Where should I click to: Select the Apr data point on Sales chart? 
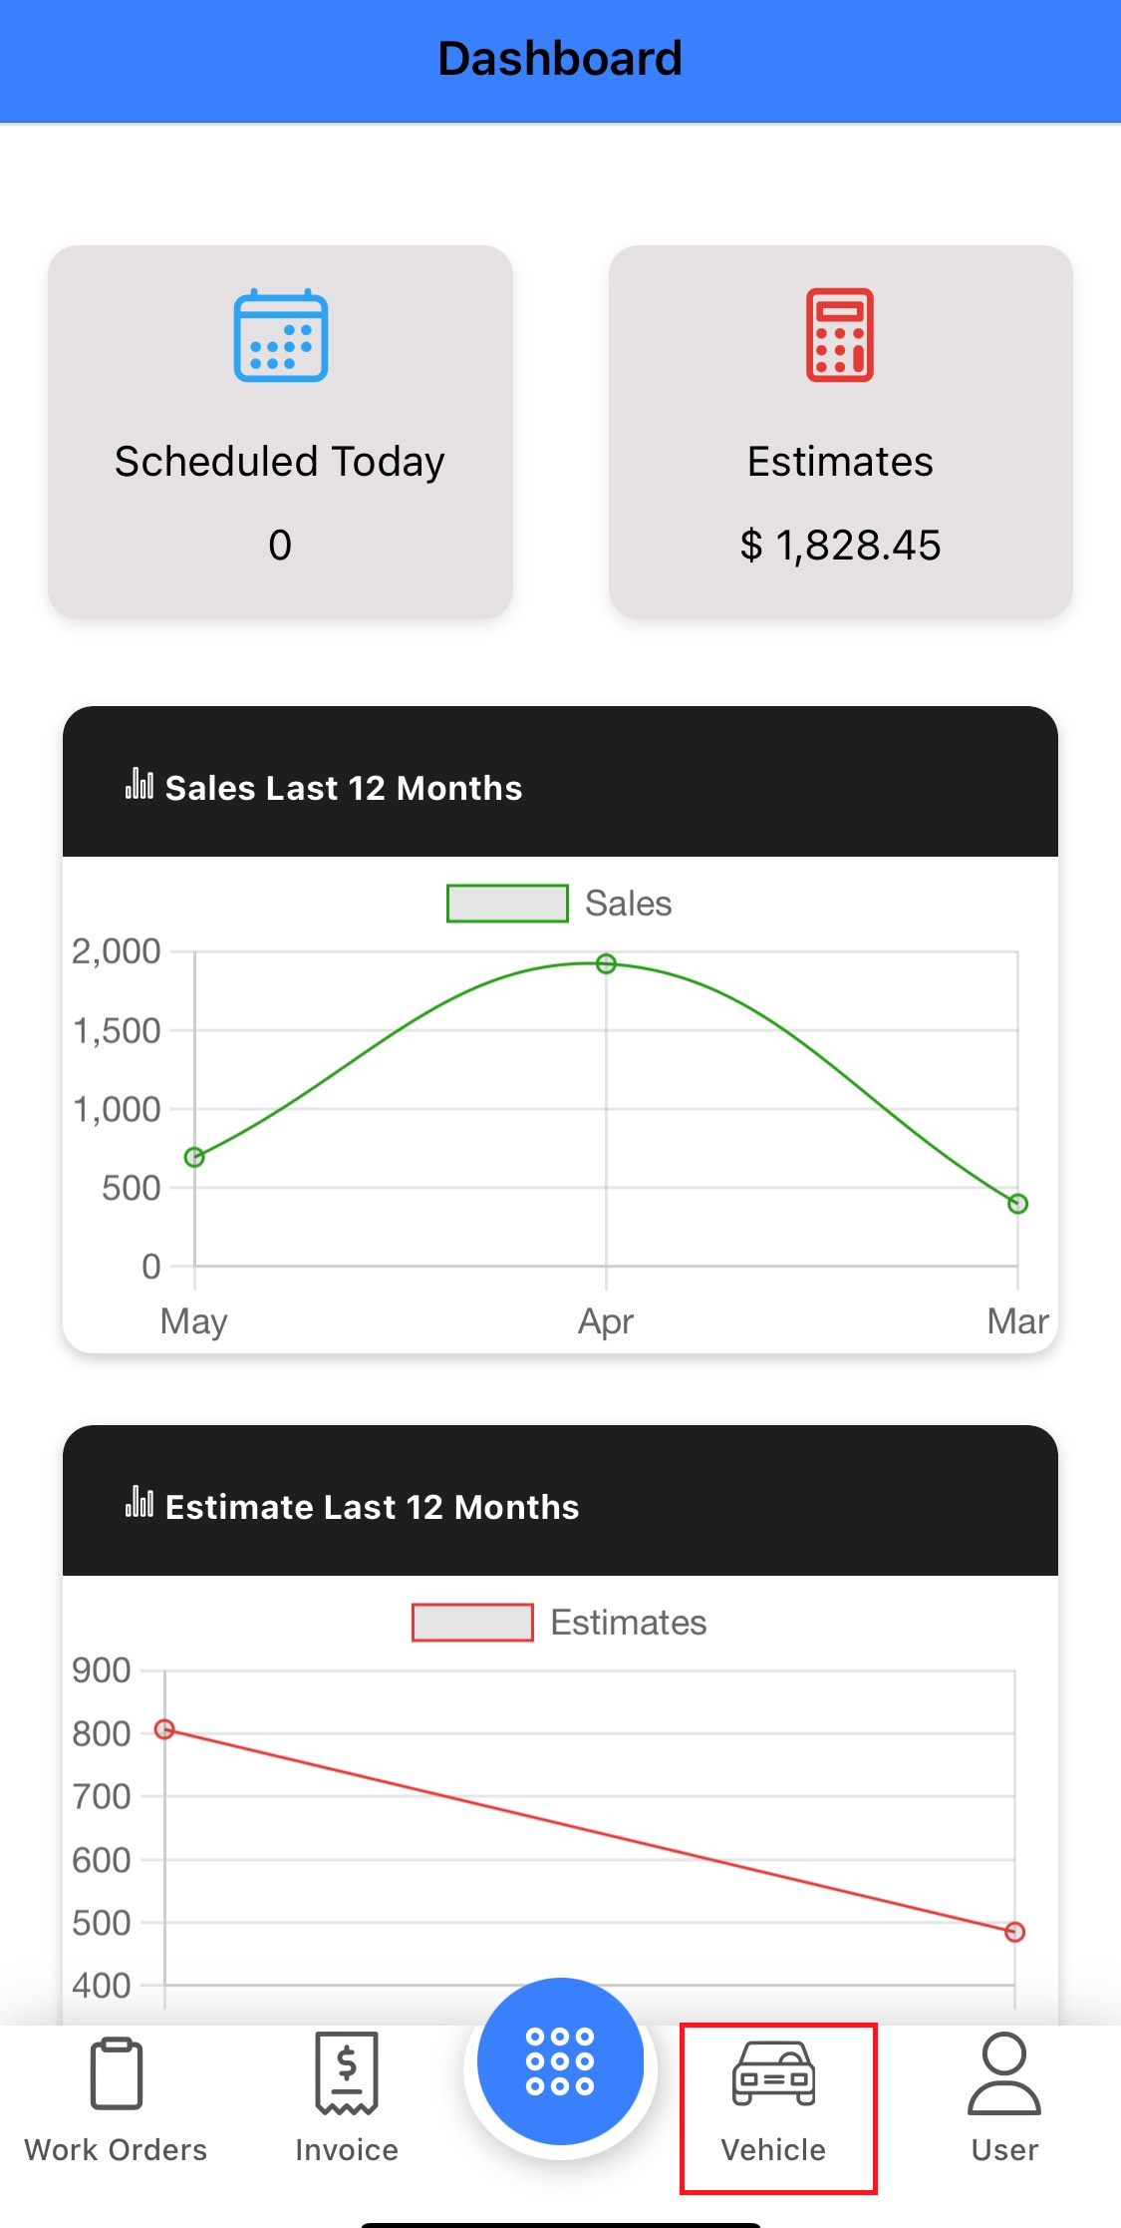coord(606,963)
